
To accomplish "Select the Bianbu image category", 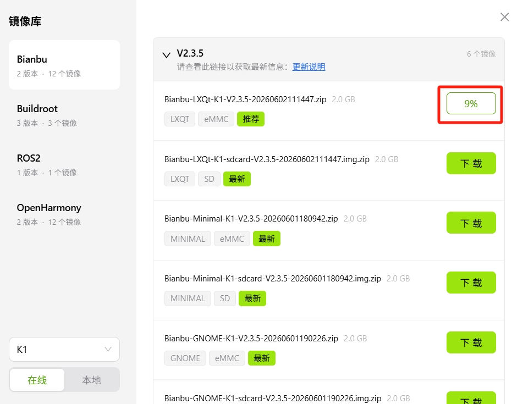I will tap(64, 65).
